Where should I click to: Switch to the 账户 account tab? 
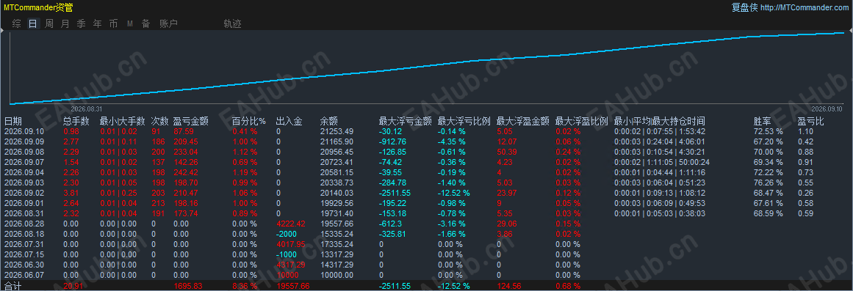pos(169,23)
